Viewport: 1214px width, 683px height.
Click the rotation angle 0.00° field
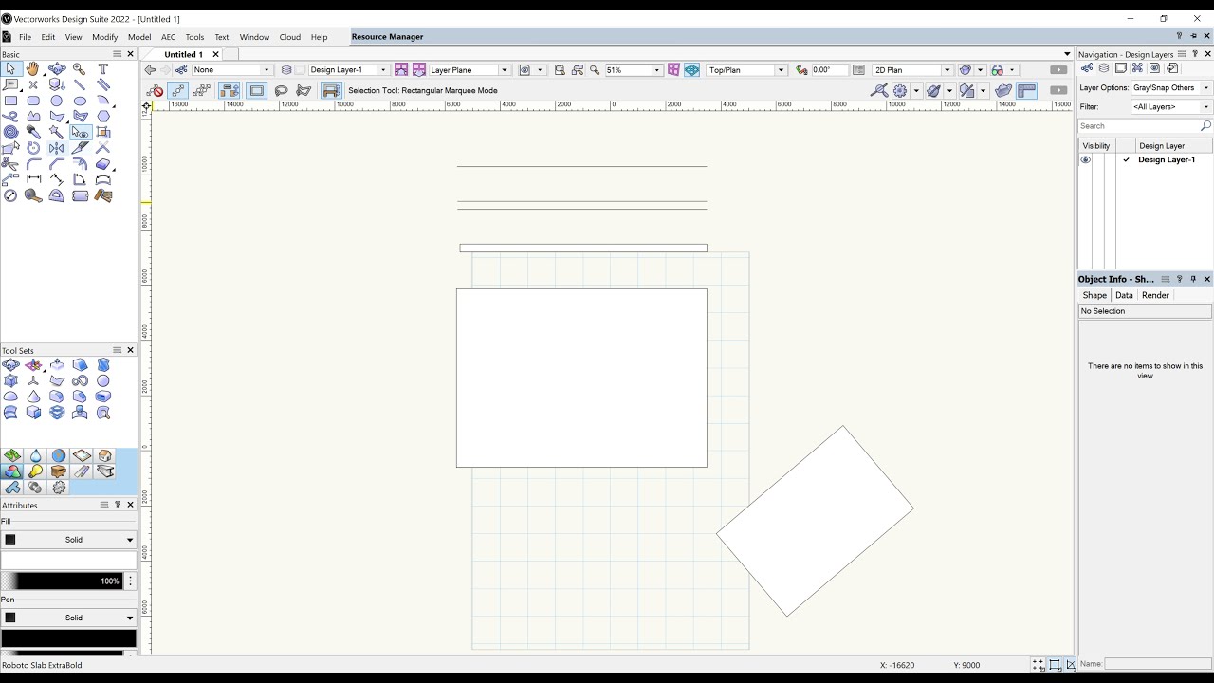[x=829, y=69]
